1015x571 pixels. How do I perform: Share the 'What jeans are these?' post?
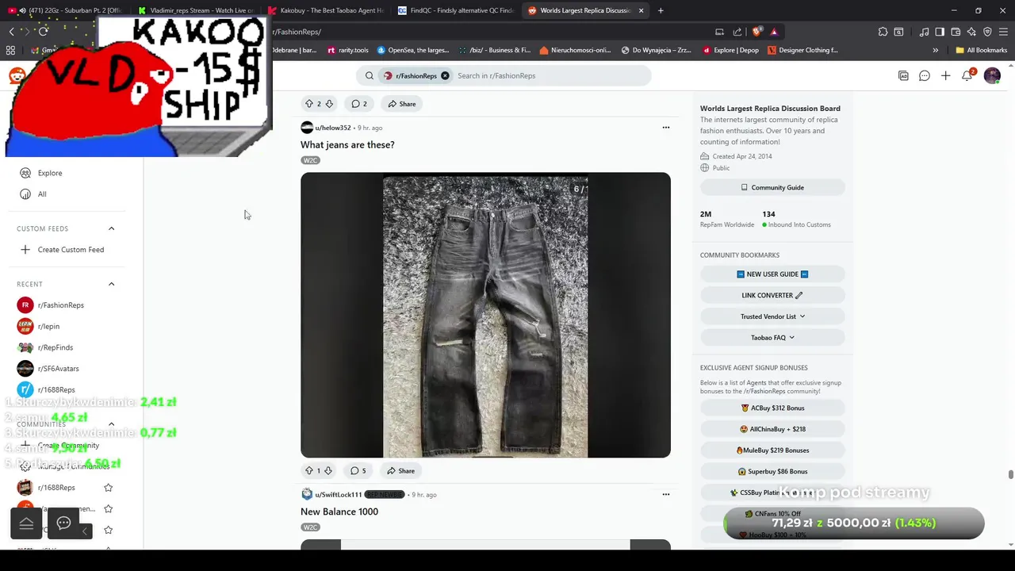click(x=400, y=470)
